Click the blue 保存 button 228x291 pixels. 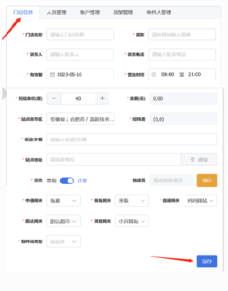click(x=207, y=261)
